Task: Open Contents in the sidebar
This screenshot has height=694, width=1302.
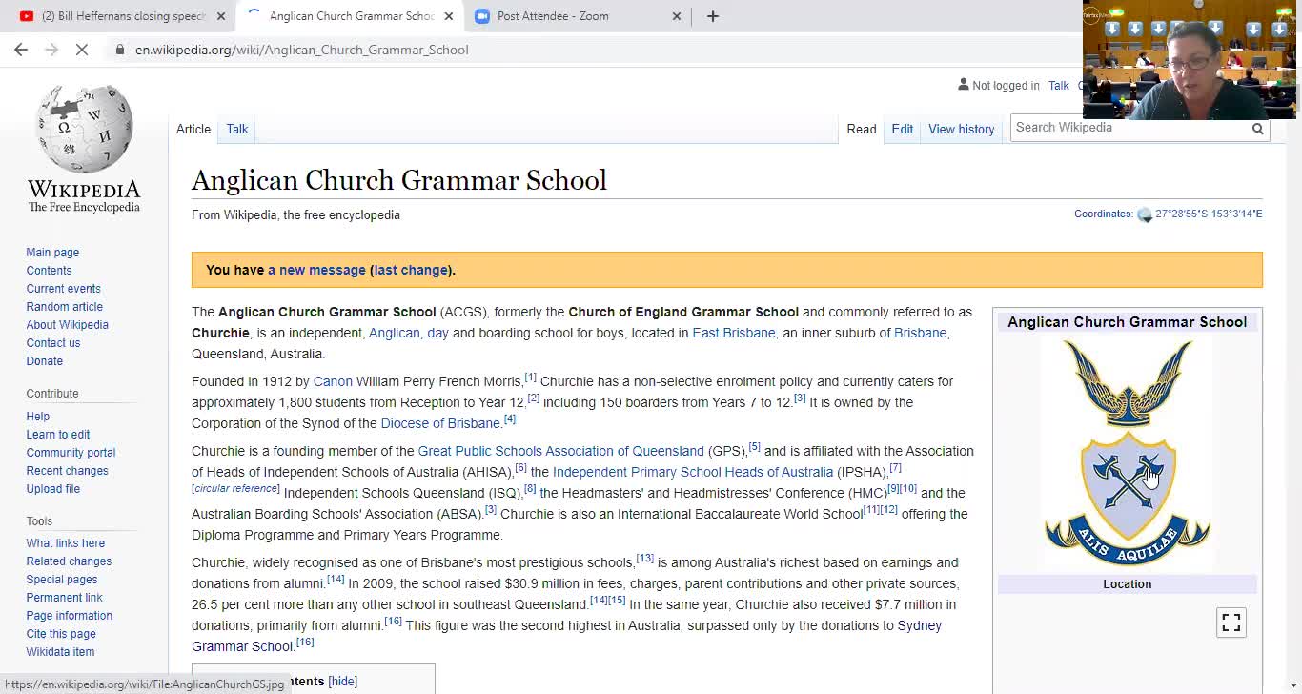Action: (49, 271)
